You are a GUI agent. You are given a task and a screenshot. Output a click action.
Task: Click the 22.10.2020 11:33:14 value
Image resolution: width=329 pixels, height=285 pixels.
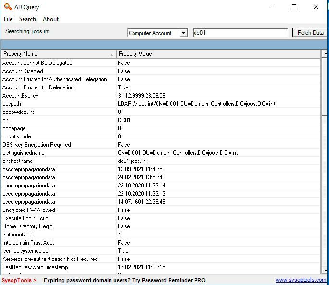coord(142,186)
